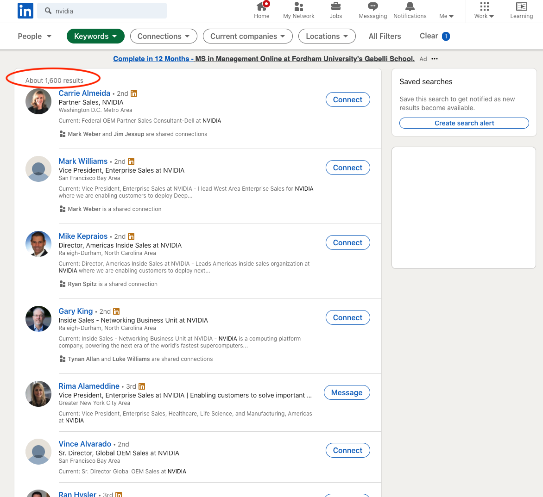Image resolution: width=543 pixels, height=497 pixels.
Task: Expand the Locations filter dropdown
Action: (327, 36)
